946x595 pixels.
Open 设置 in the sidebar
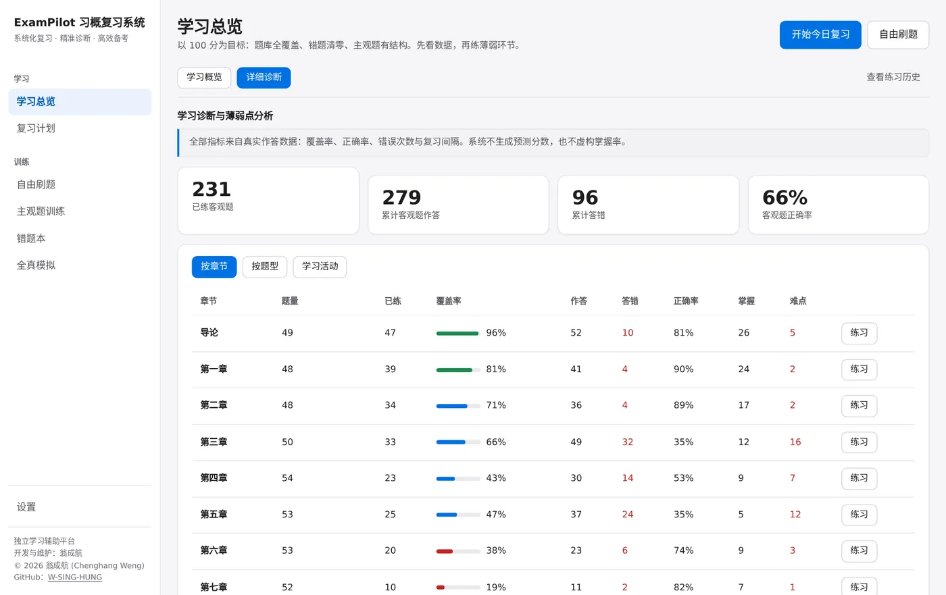pyautogui.click(x=80, y=507)
